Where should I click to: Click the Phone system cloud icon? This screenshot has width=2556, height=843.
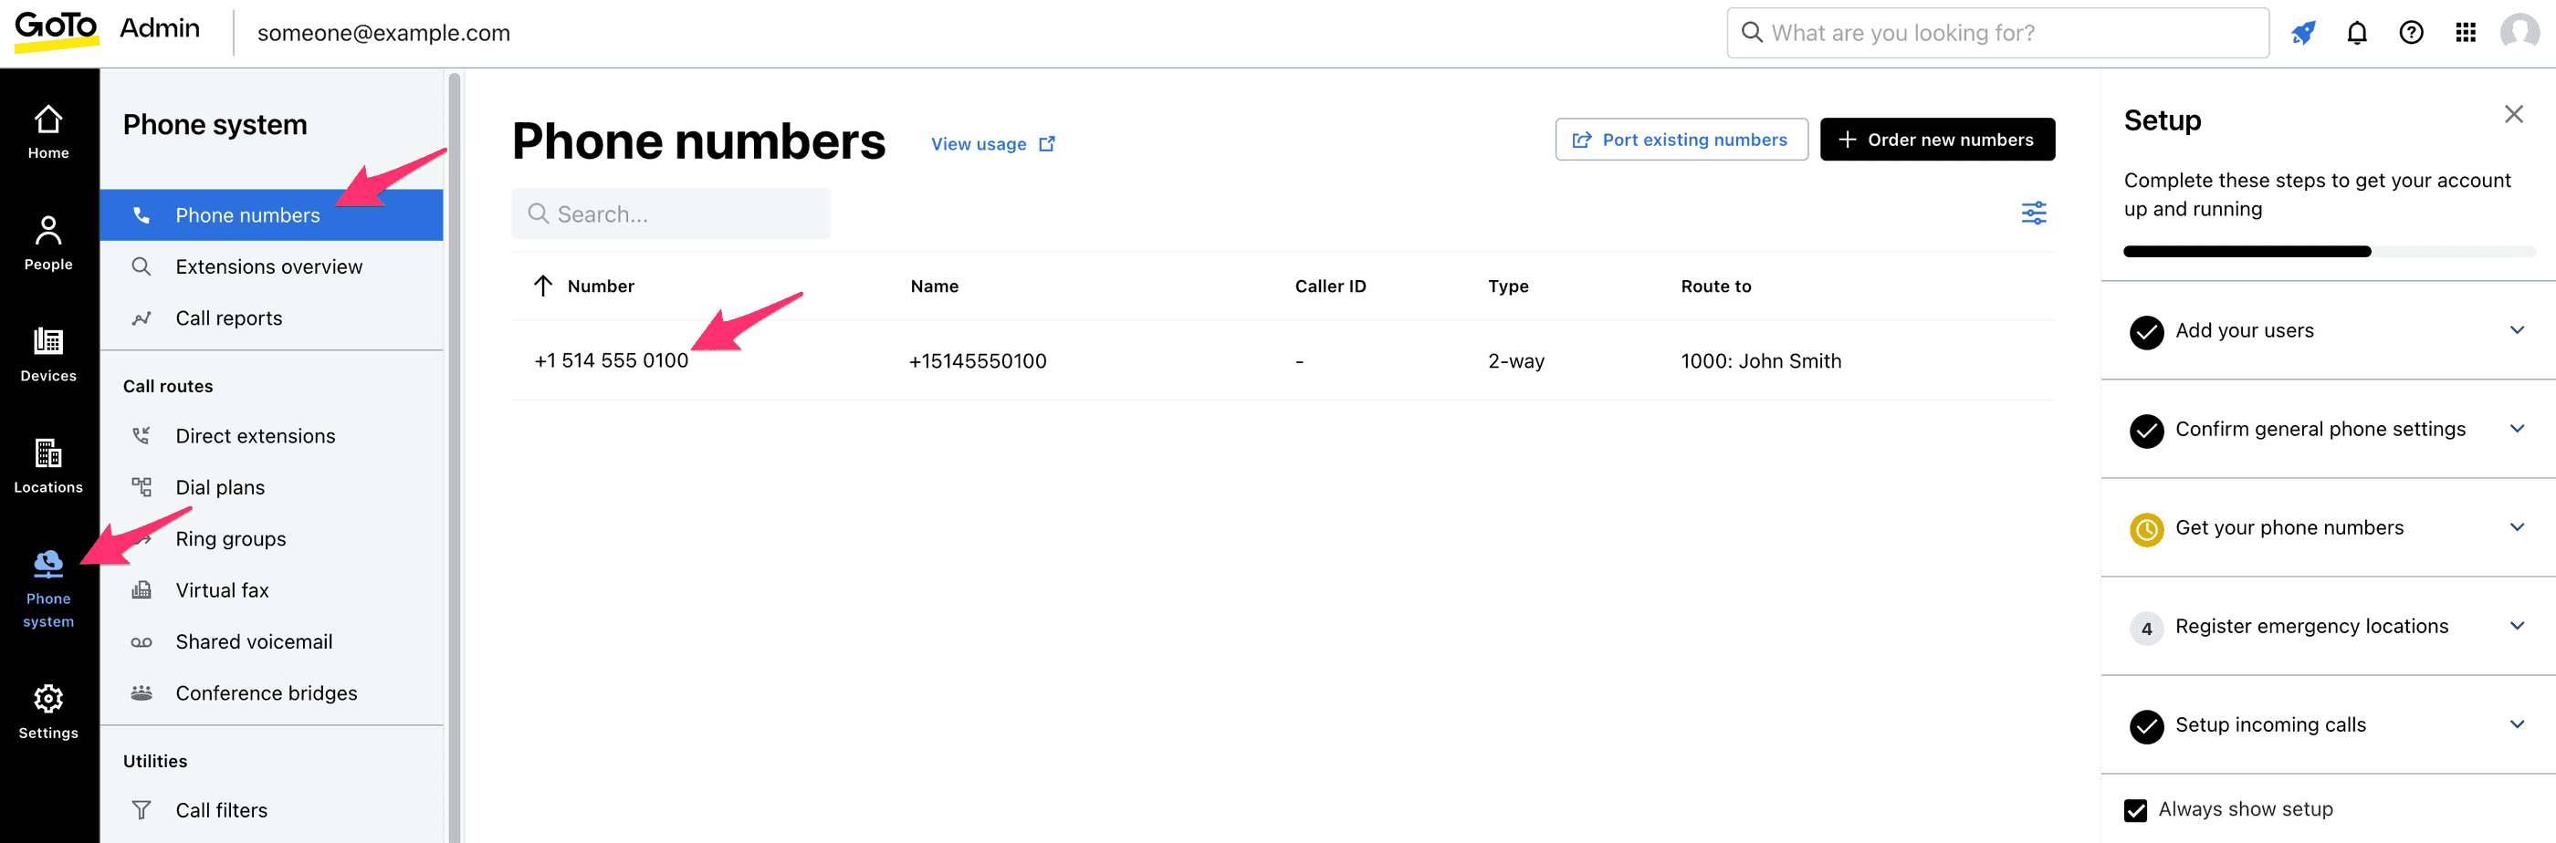(x=47, y=562)
